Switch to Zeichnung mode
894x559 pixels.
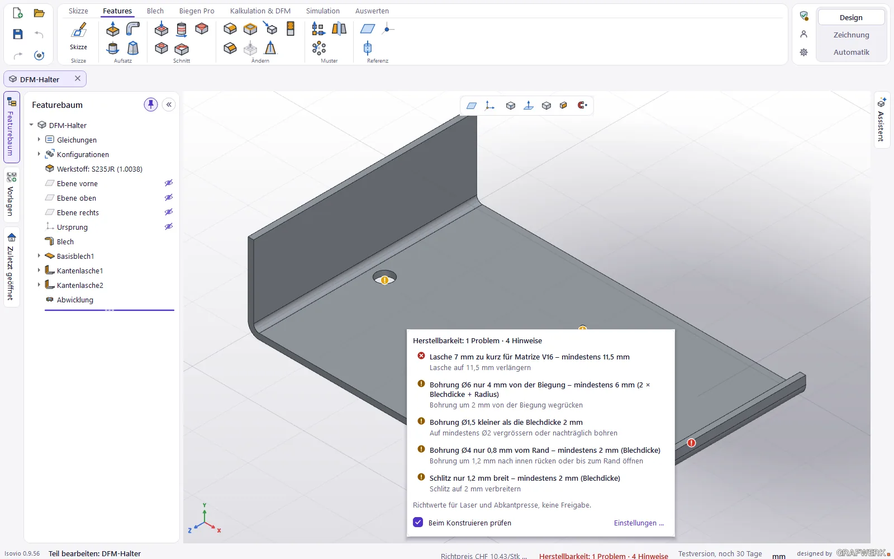(851, 35)
